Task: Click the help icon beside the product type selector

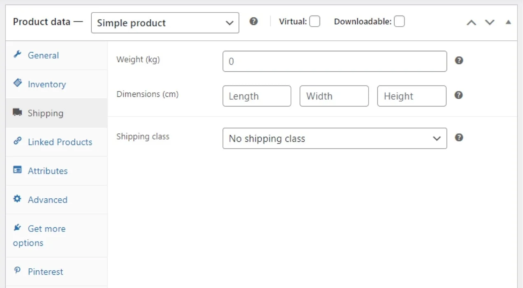Action: tap(254, 21)
